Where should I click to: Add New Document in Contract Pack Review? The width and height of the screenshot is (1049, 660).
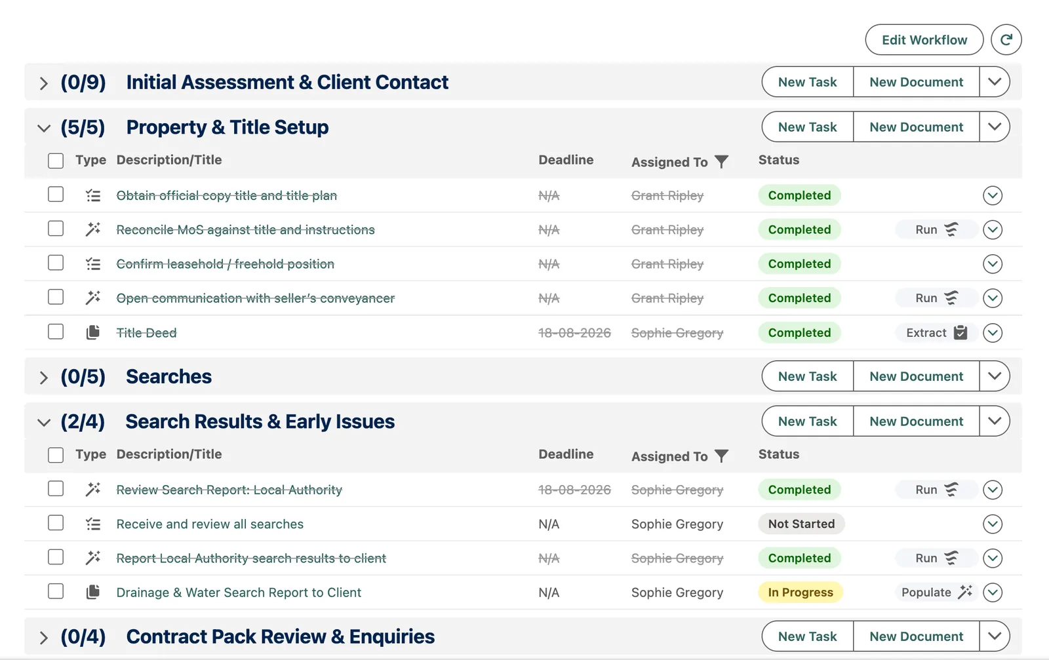coord(917,636)
